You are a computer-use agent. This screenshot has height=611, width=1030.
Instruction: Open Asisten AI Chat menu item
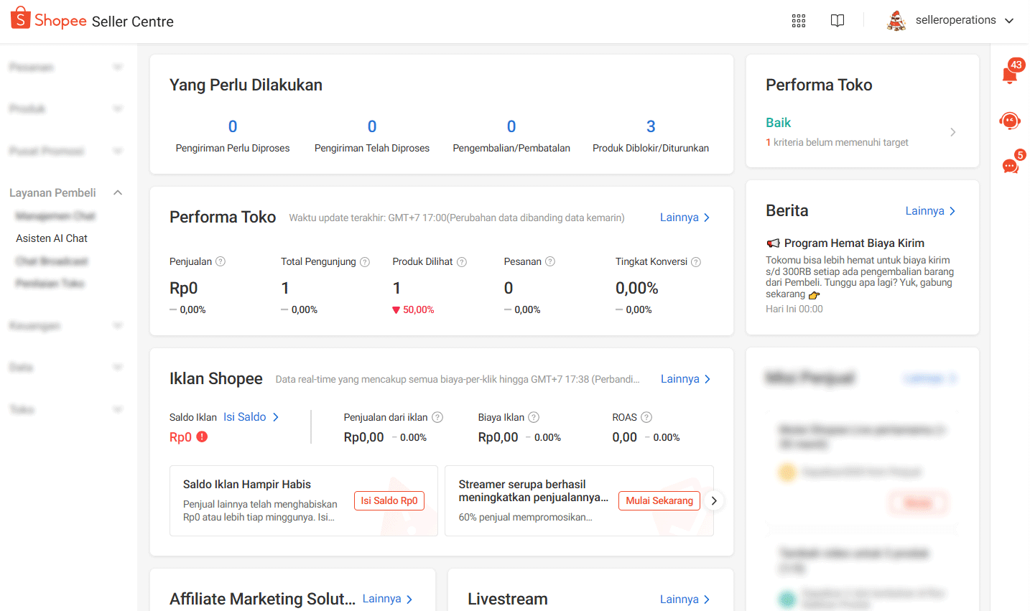tap(52, 238)
